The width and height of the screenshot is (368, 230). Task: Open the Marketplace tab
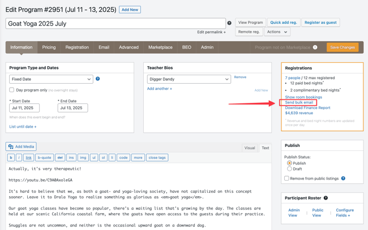point(160,47)
